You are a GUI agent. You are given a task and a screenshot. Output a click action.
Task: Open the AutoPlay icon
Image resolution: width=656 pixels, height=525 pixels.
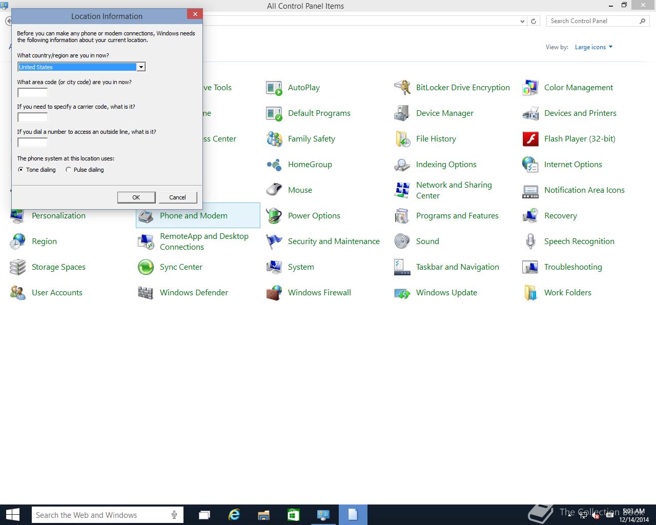(274, 88)
